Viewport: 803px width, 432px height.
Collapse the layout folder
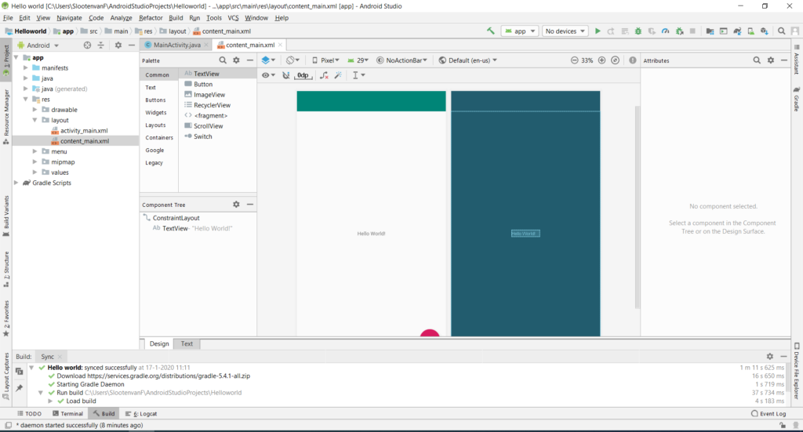coord(35,120)
